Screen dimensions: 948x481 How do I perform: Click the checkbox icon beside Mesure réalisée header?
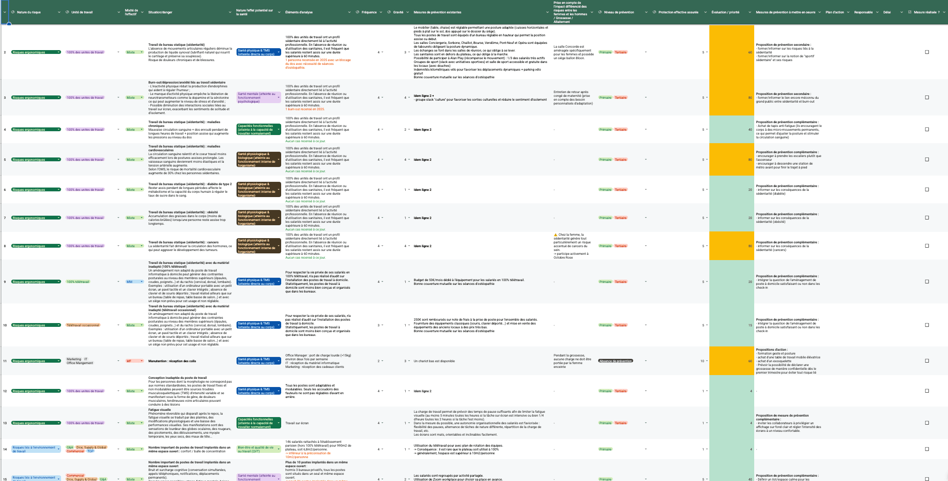click(x=910, y=12)
